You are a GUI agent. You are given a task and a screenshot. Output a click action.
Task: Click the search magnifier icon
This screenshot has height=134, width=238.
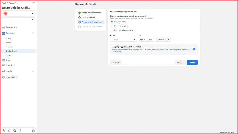click(x=15, y=131)
